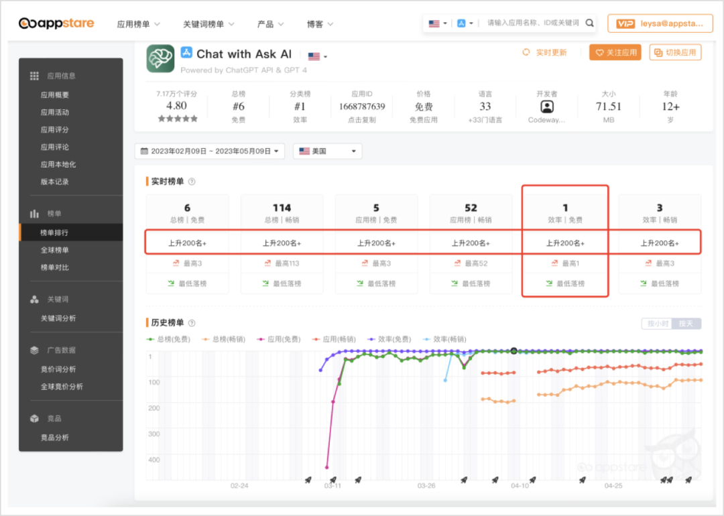
Task: Switch chart to 按天 view
Action: [686, 324]
